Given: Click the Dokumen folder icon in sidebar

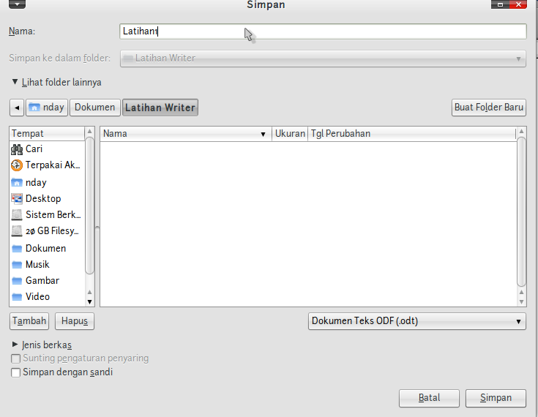Looking at the screenshot, I should coord(16,248).
